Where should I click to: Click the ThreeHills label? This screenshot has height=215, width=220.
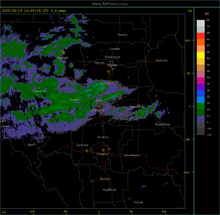(137, 107)
